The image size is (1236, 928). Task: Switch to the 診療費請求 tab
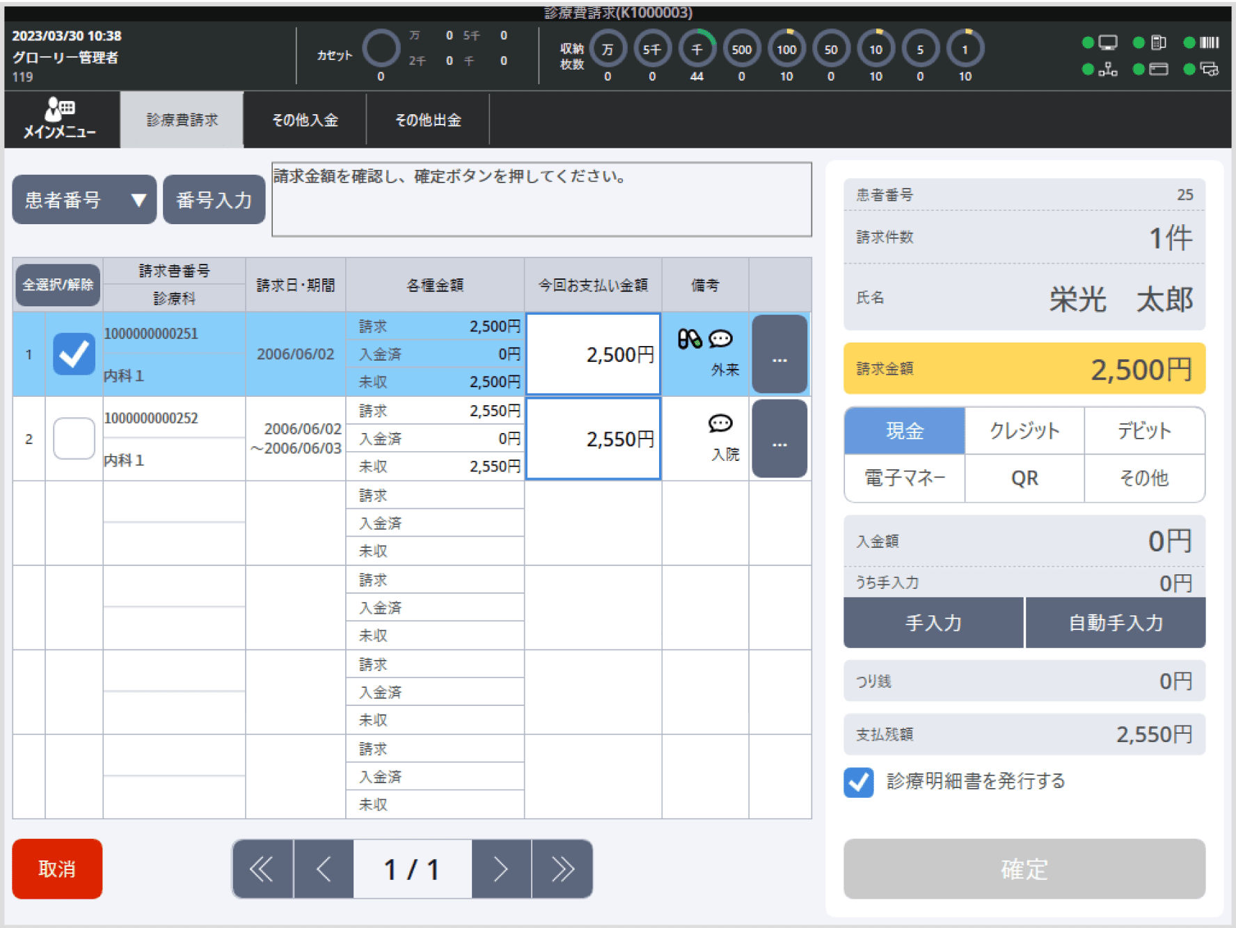[x=182, y=120]
